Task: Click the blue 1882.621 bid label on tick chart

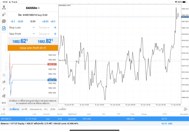Action: tap(52, 80)
